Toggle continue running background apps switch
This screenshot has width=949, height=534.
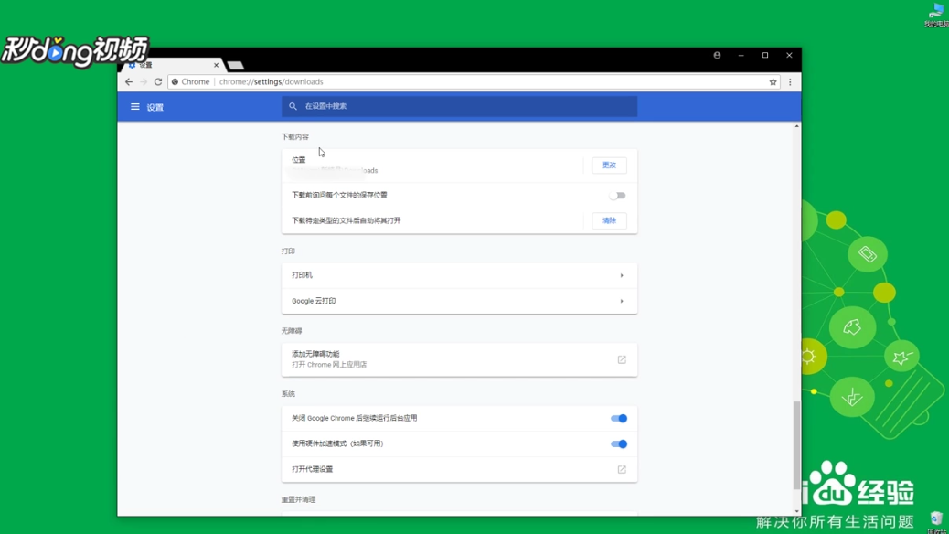point(619,419)
